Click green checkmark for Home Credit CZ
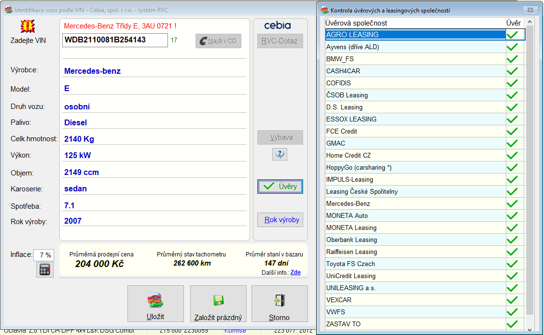Viewport: 544px width, 335px height. point(512,155)
